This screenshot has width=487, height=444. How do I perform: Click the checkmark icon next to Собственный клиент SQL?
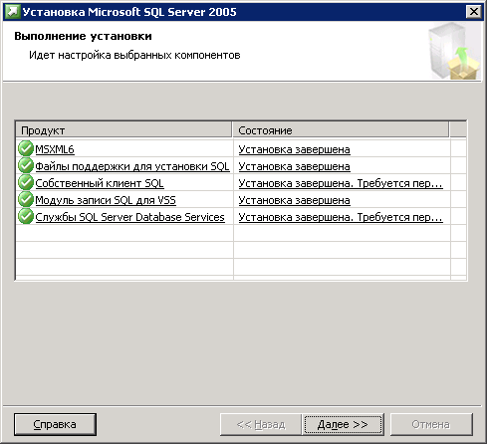[26, 182]
